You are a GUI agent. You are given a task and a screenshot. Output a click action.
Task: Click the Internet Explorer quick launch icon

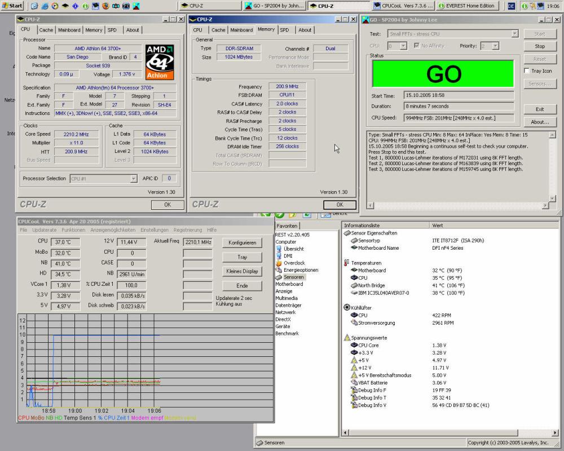pyautogui.click(x=45, y=6)
